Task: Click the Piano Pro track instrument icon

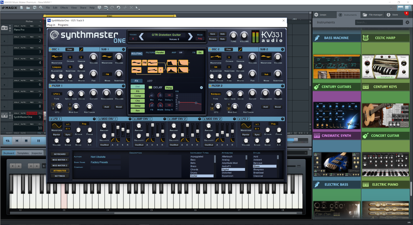Action: (x=4, y=28)
